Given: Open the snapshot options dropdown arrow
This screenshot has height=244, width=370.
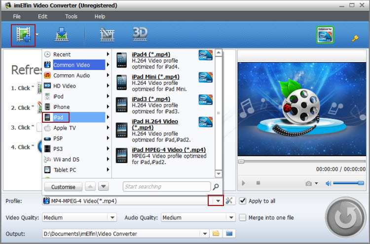Looking at the screenshot, I should point(316,183).
